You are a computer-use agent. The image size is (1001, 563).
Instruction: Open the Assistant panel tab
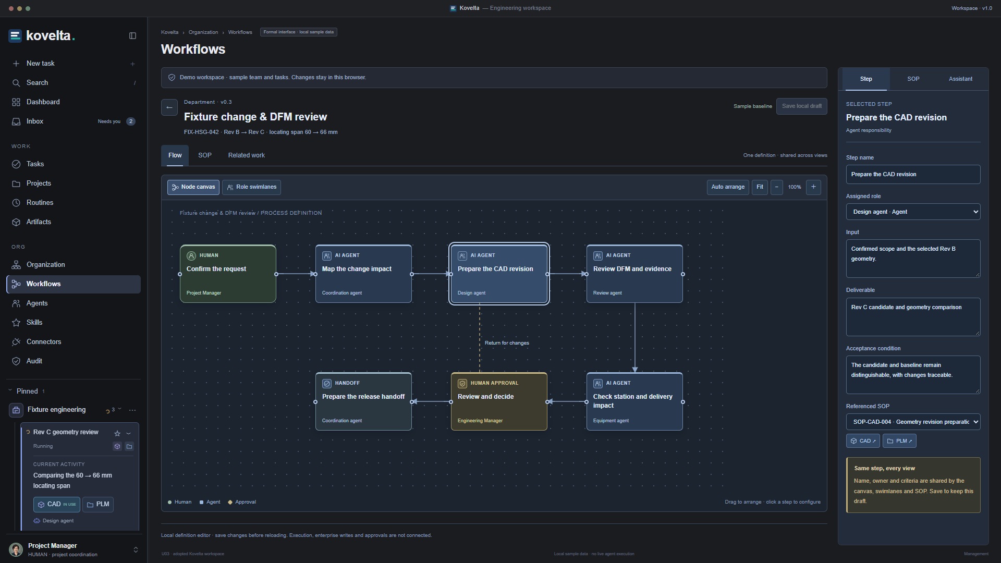pyautogui.click(x=960, y=79)
